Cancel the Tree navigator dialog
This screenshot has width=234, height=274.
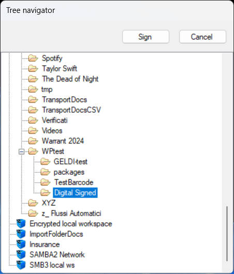[x=202, y=37]
